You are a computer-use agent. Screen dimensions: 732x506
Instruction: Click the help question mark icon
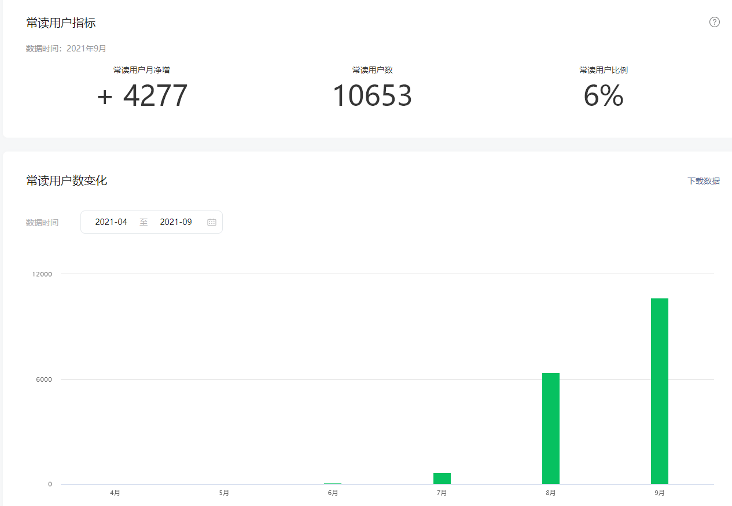[x=715, y=22]
